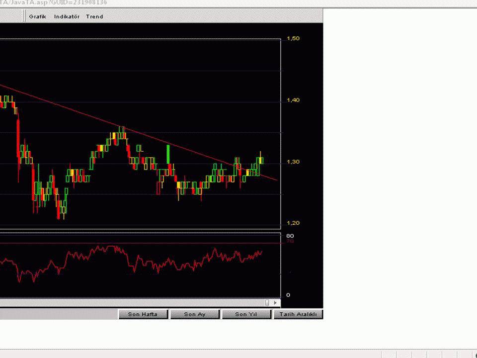Click the URL text in address bar
The height and width of the screenshot is (358, 477).
[54, 2]
